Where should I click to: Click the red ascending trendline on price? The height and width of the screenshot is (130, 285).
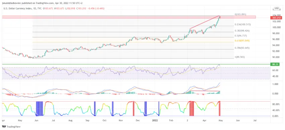point(205,22)
